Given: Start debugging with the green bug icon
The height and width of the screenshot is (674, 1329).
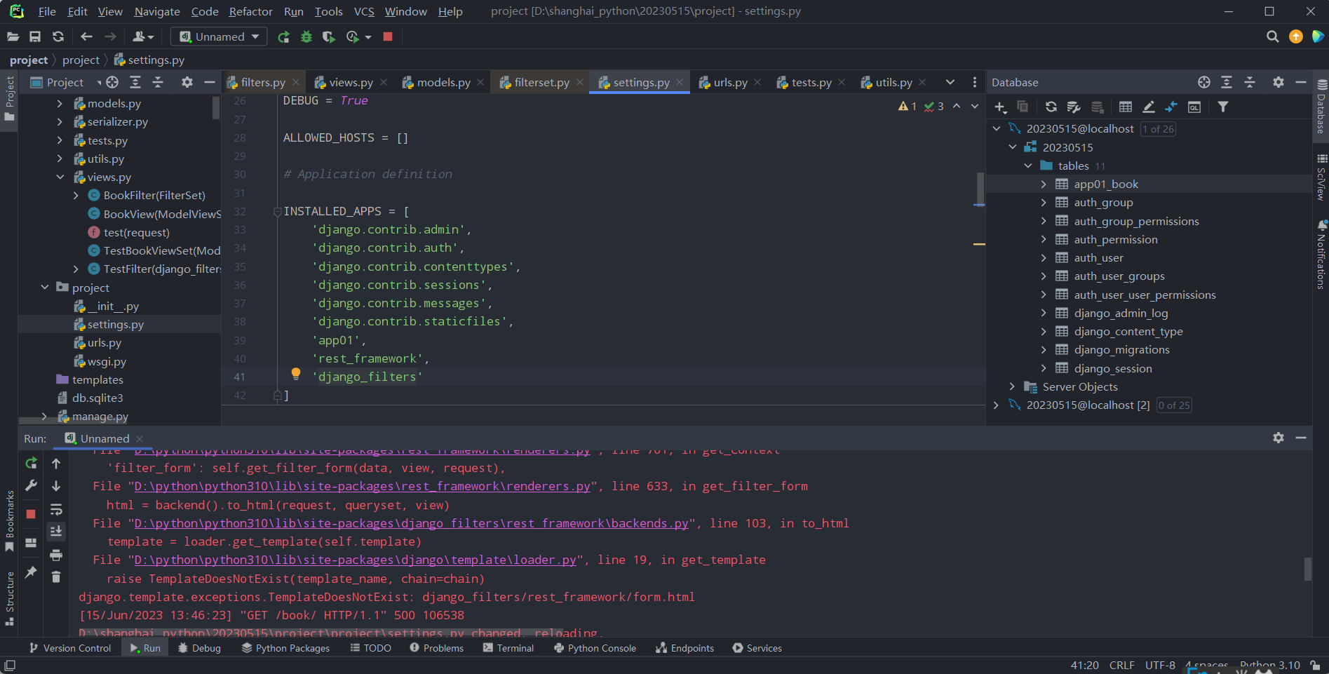Looking at the screenshot, I should 306,36.
